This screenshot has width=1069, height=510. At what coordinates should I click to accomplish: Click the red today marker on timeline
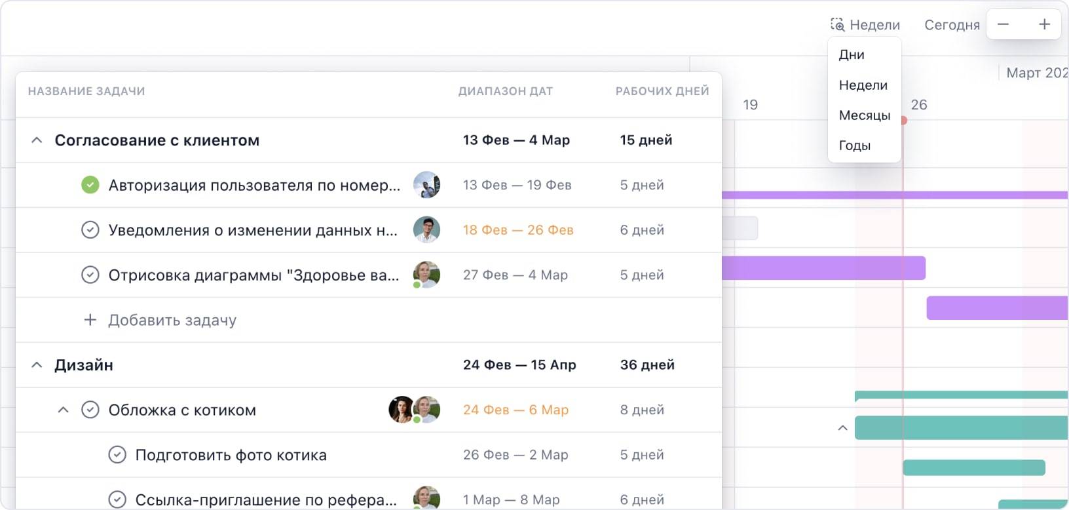pos(903,121)
